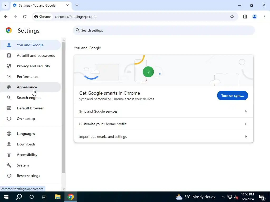Click the address bar URL text
Screen dimensions: 270x202
[x=75, y=17]
